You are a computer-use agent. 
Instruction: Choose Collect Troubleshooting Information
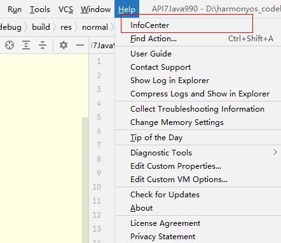click(198, 109)
